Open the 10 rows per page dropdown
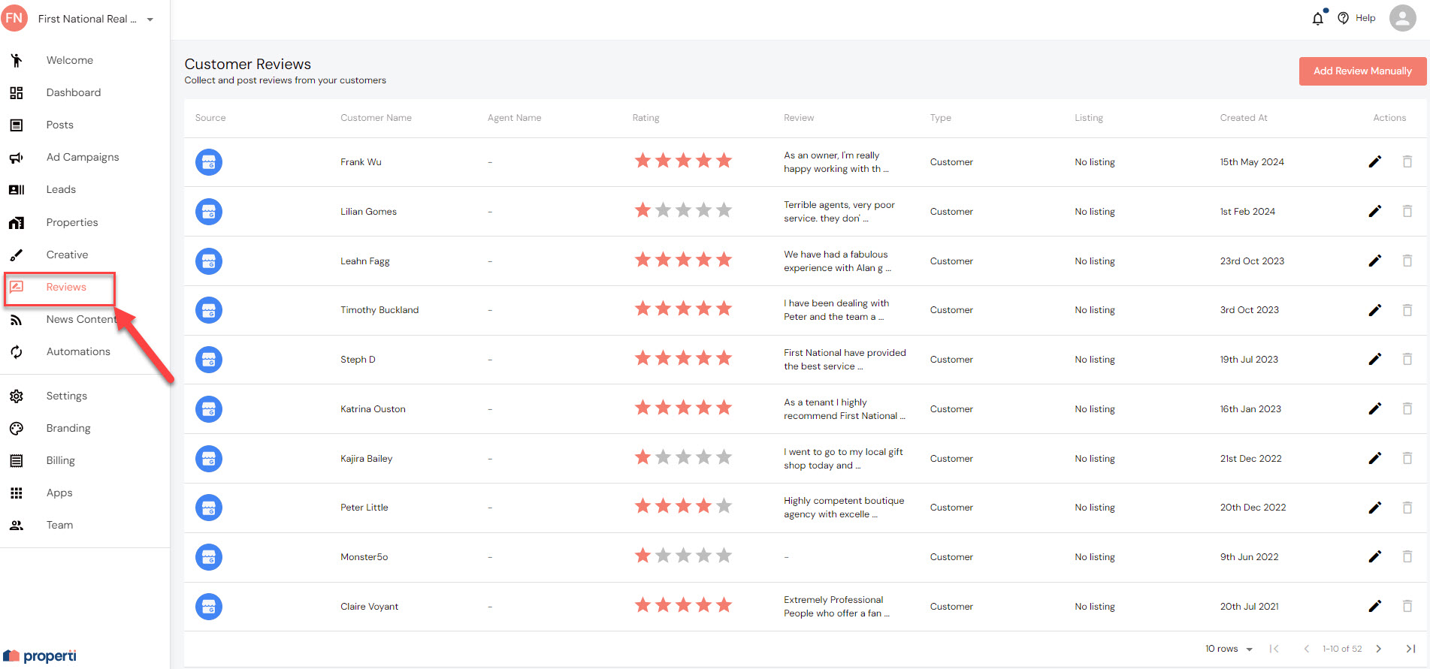Screen dimensions: 1430x669 click(x=1229, y=649)
